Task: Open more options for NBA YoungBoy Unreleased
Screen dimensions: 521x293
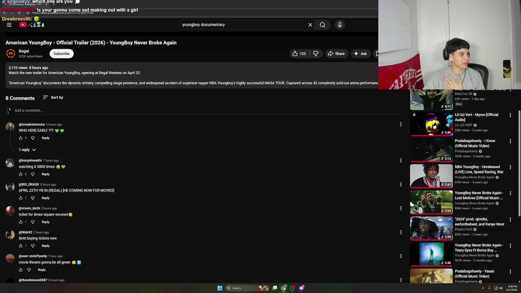Action: click(x=510, y=167)
